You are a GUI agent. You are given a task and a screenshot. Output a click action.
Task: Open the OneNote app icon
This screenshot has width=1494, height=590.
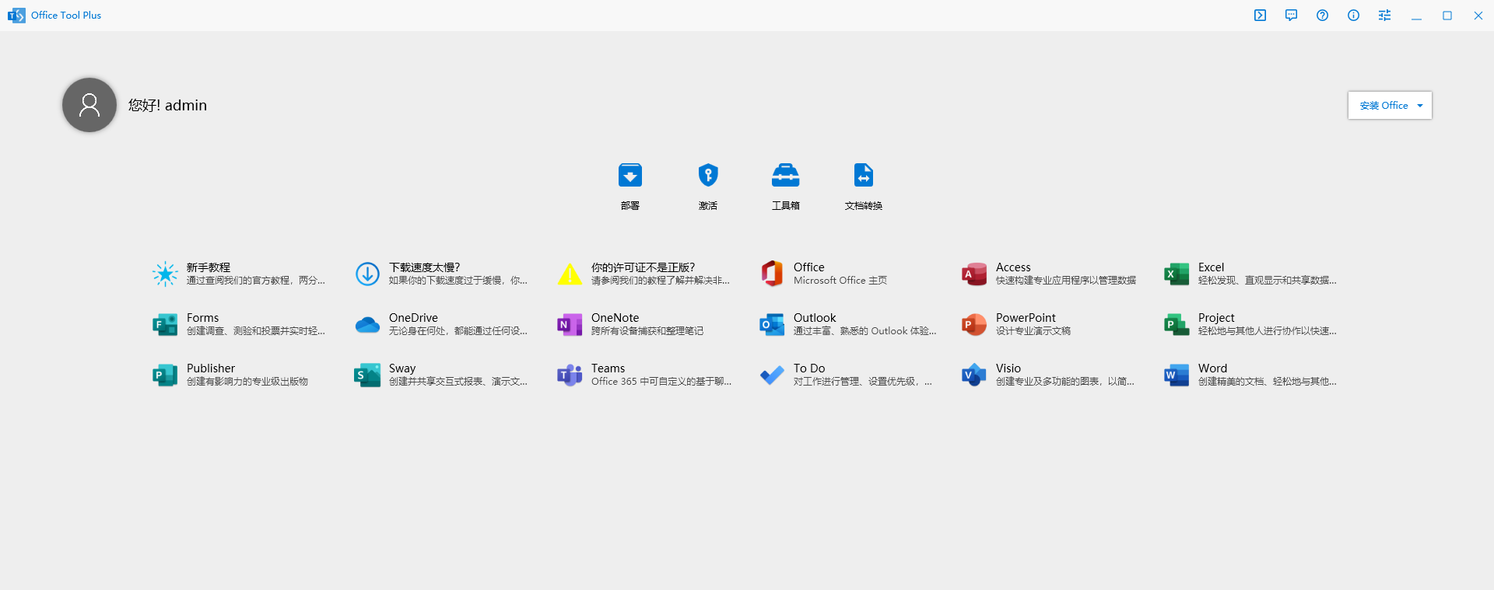[x=570, y=324]
